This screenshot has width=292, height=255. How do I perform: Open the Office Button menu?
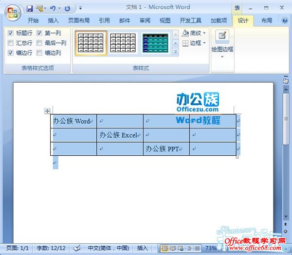(x=13, y=13)
